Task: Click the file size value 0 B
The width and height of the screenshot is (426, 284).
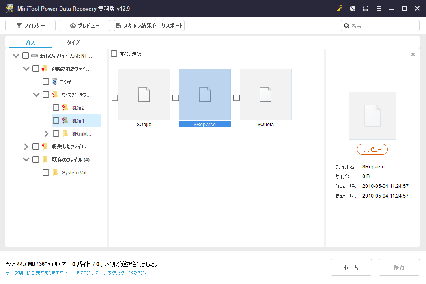Action: tap(366, 176)
